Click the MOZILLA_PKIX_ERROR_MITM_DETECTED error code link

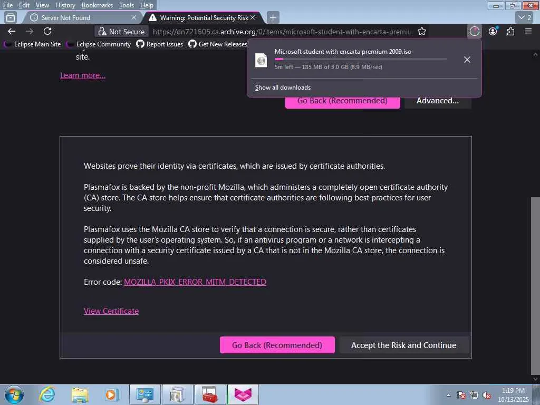(195, 282)
